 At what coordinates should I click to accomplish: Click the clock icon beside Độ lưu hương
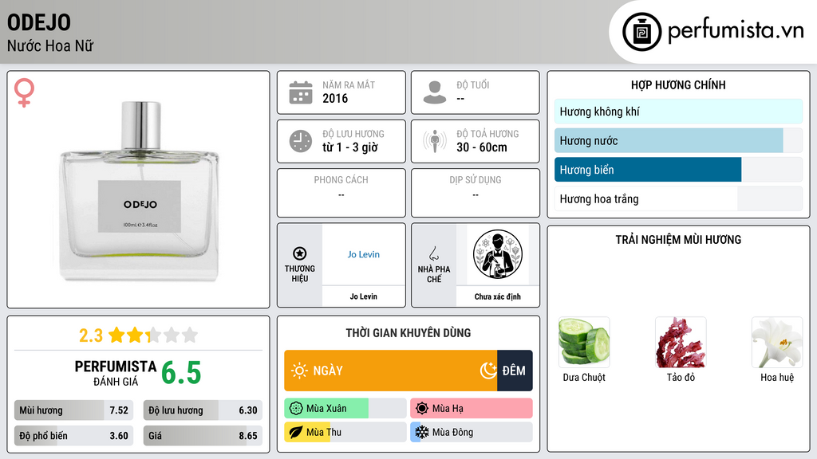coord(301,141)
